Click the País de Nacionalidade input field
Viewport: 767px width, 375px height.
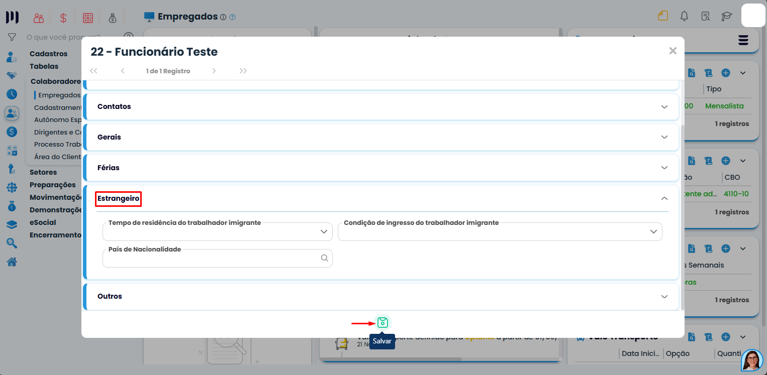tap(218, 258)
